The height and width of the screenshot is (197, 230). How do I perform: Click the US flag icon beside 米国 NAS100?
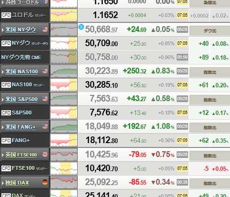tap(45, 71)
